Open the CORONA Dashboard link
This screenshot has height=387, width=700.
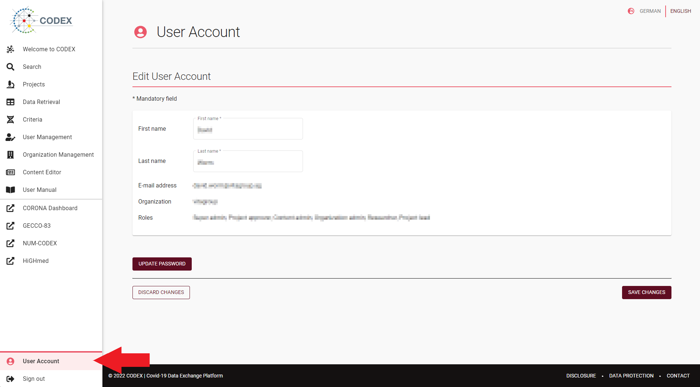tap(51, 208)
